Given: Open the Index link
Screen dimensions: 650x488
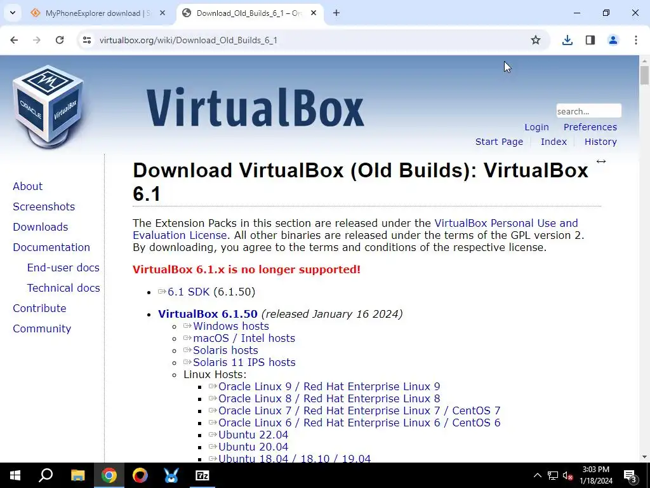Looking at the screenshot, I should (x=554, y=142).
